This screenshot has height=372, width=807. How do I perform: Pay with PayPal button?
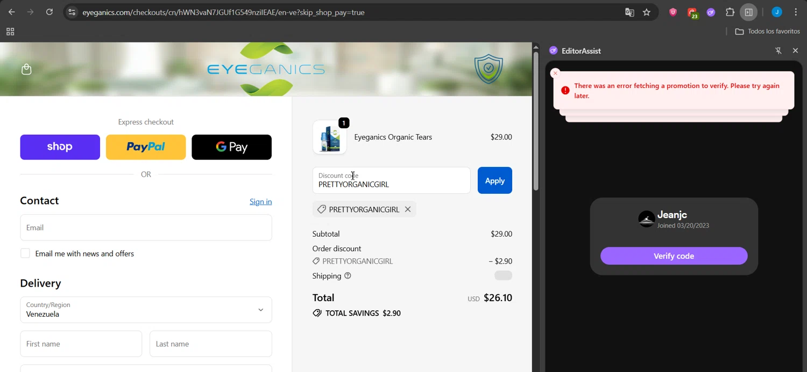(146, 147)
